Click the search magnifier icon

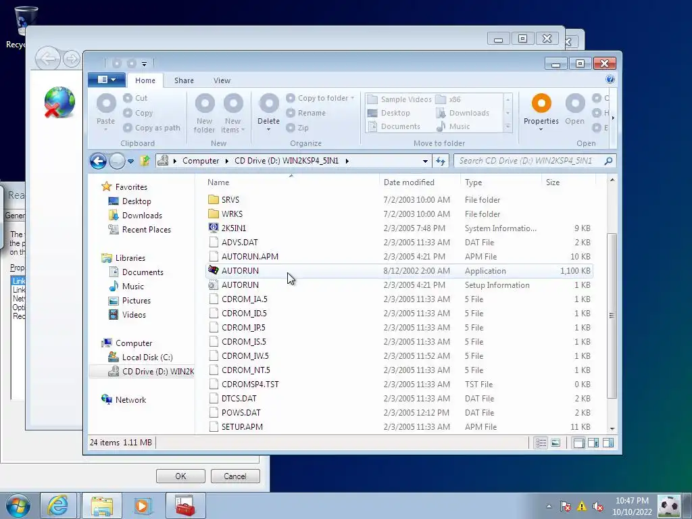click(608, 161)
